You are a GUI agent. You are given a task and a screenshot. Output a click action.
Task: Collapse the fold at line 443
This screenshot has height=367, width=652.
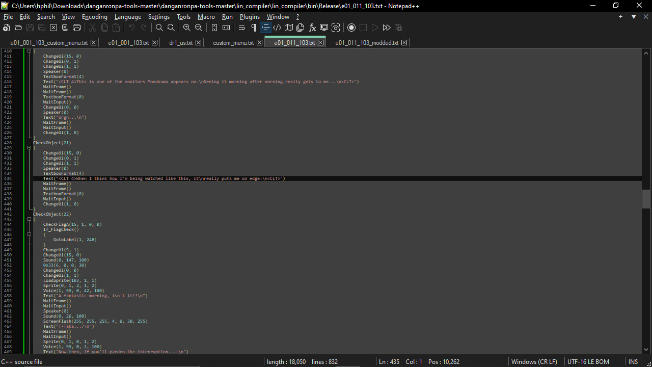coord(29,219)
